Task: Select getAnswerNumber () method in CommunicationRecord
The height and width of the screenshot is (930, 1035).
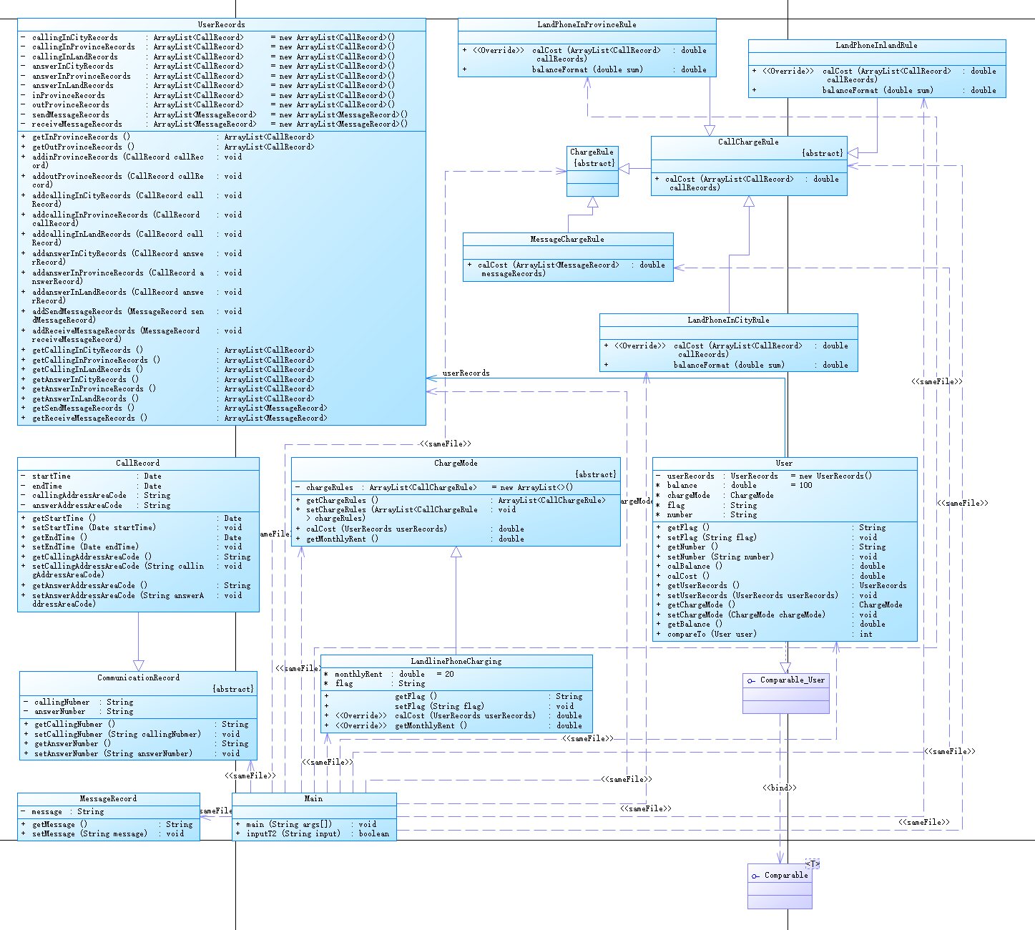Action: 136,744
